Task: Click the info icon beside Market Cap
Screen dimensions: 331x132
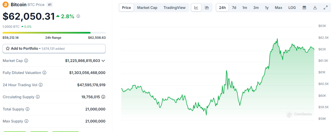Action: pos(26,61)
